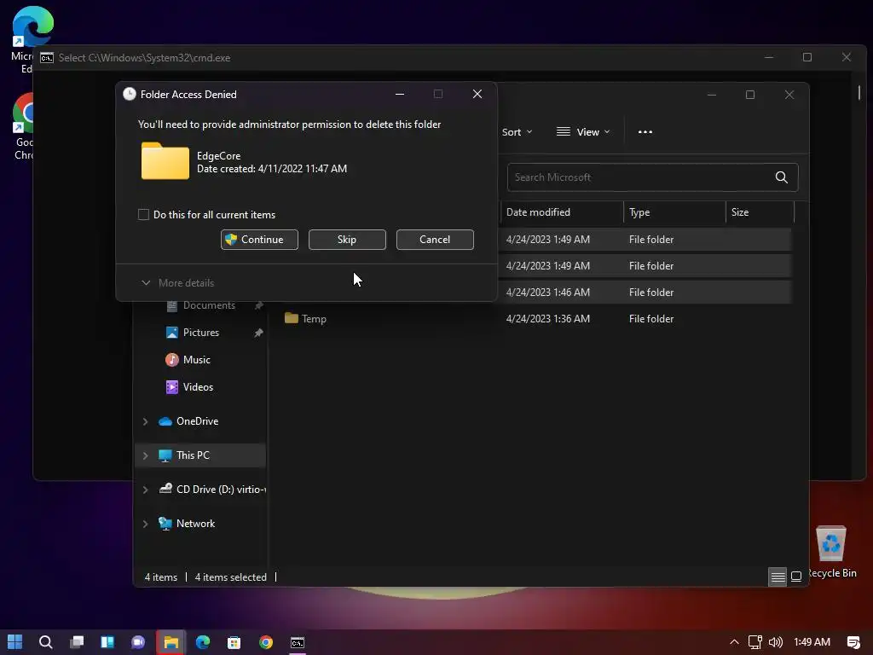Click the 4/24/2023 1:36 AM date cell

pyautogui.click(x=548, y=319)
